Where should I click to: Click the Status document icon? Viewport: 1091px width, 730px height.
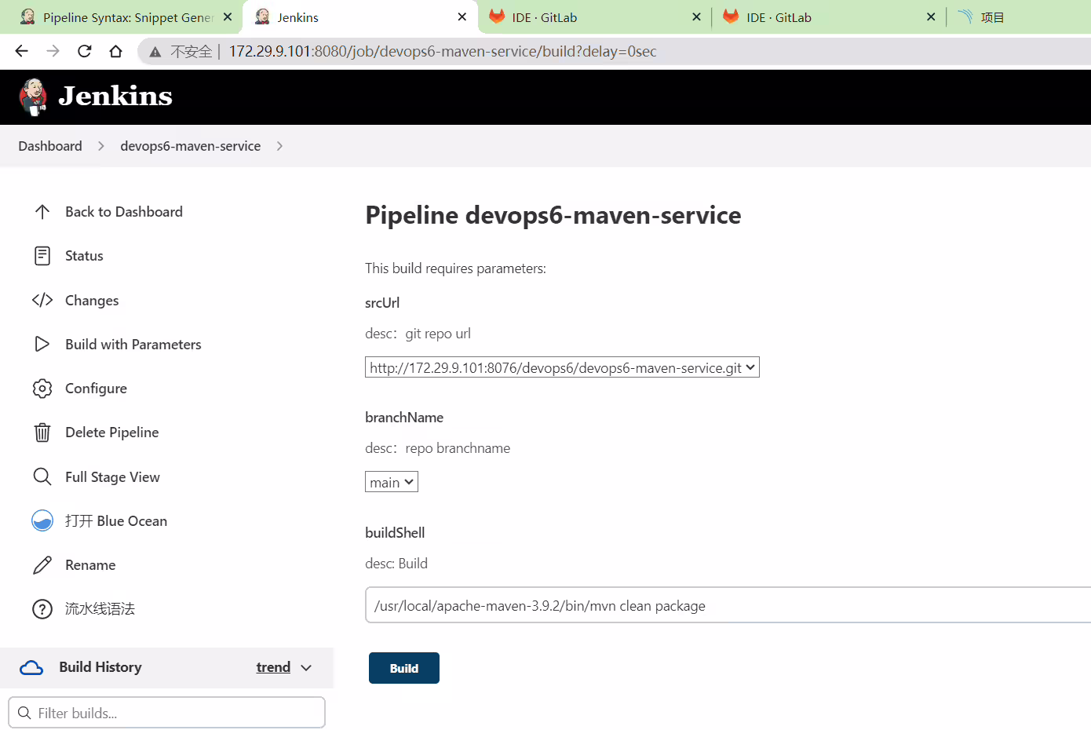pyautogui.click(x=42, y=256)
